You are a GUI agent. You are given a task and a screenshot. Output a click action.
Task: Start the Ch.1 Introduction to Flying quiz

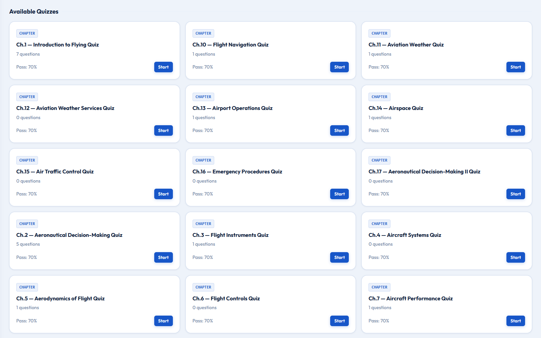[163, 67]
